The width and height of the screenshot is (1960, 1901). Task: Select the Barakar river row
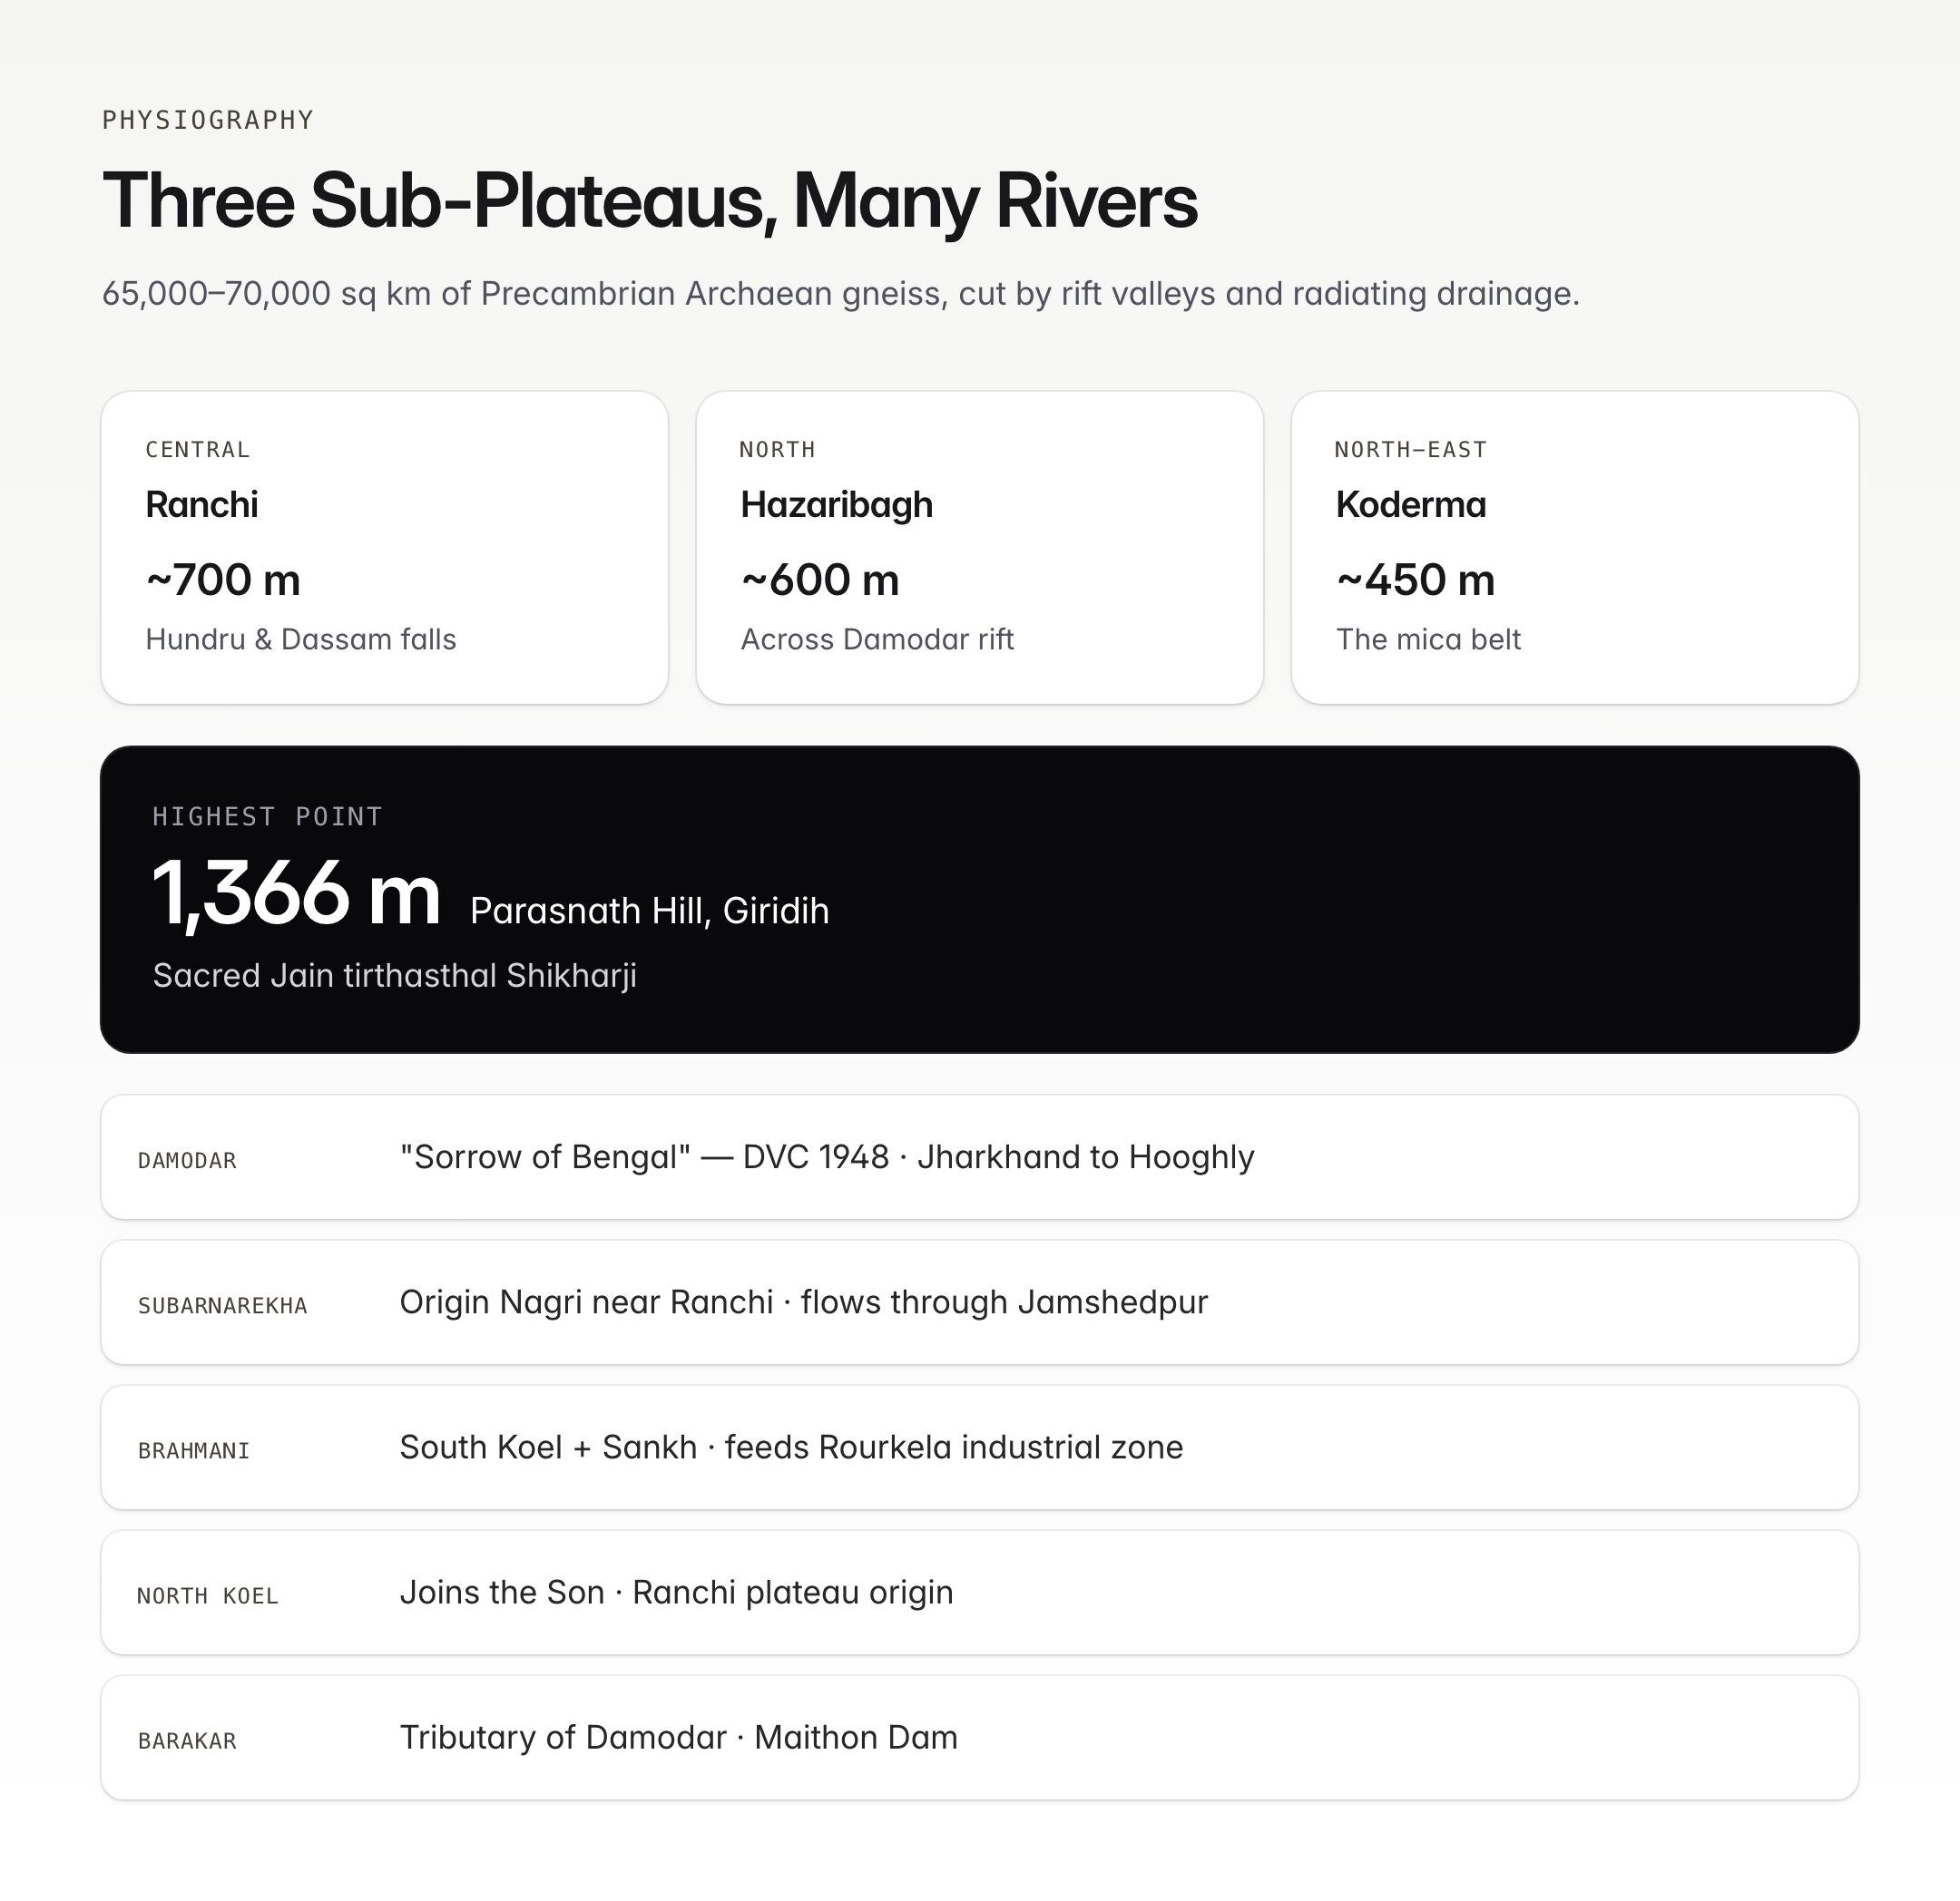(x=980, y=1738)
